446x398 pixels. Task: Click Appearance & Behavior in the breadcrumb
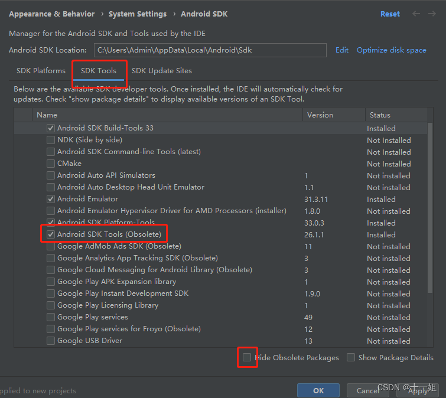[x=52, y=14]
